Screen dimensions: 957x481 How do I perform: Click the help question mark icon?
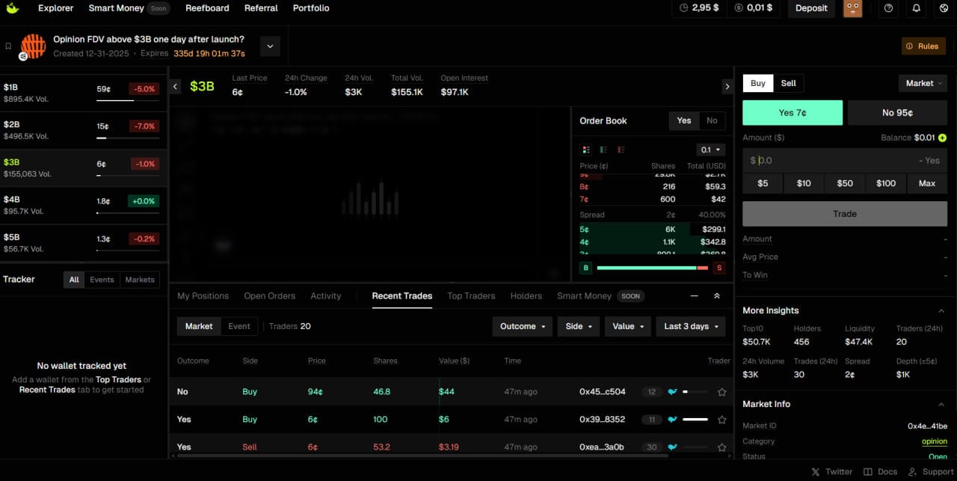tap(888, 8)
